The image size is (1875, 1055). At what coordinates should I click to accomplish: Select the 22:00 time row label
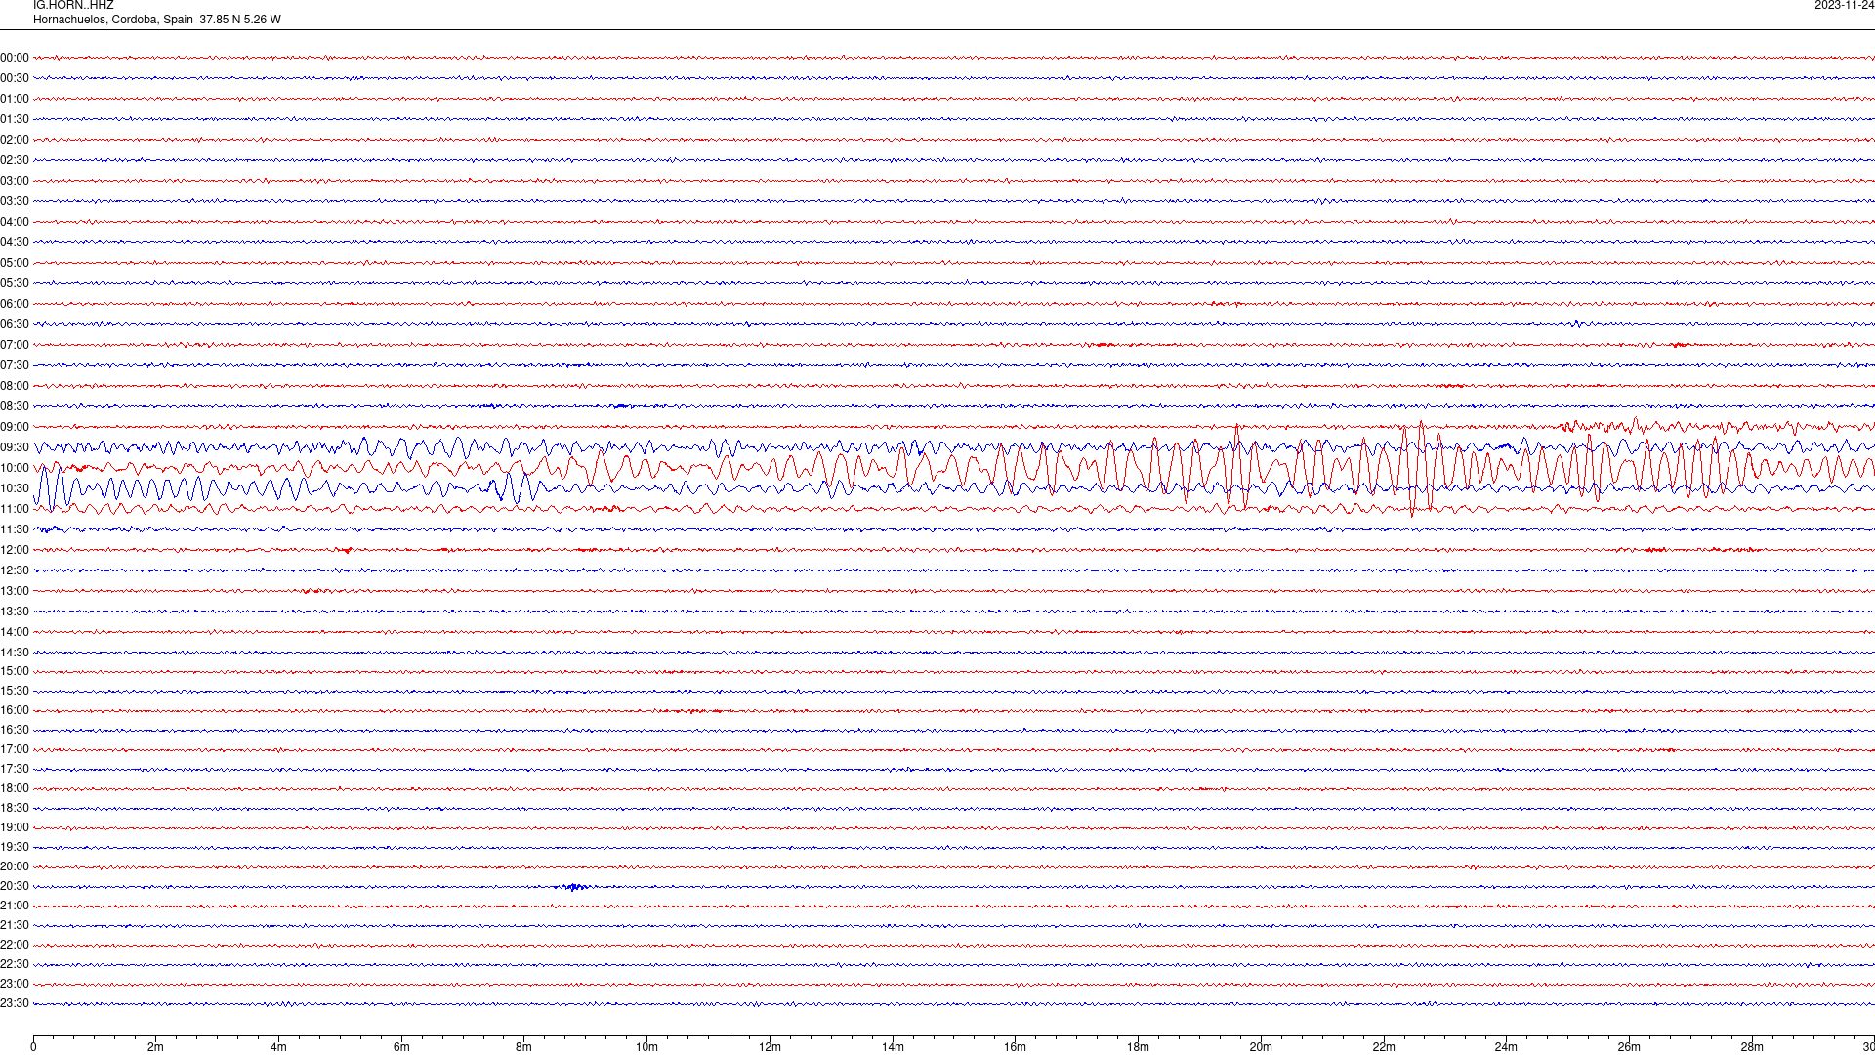(15, 945)
